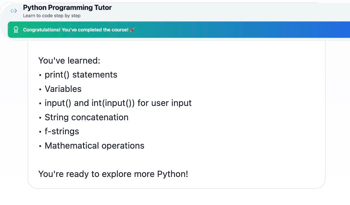The width and height of the screenshot is (350, 205).
Task: Click the bullet point beside "f-strings"
Action: click(x=40, y=132)
